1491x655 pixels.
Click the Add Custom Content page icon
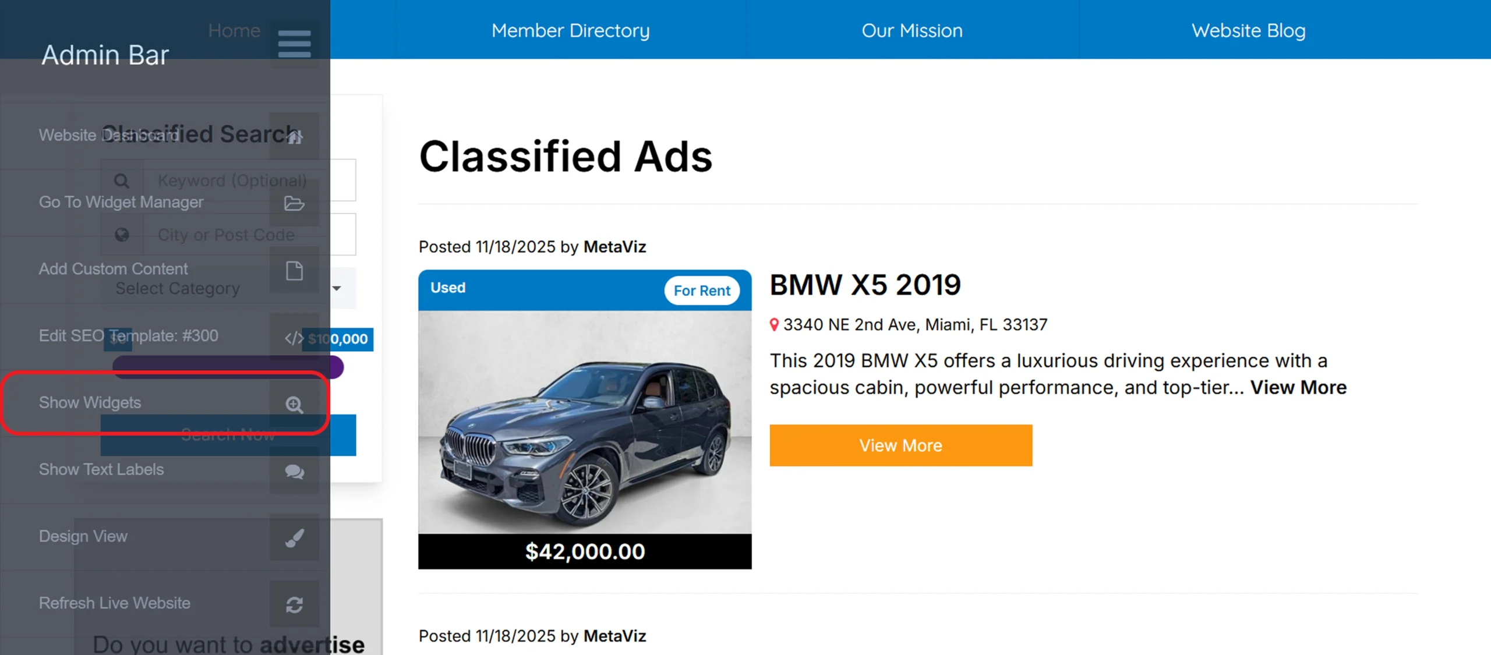point(294,271)
